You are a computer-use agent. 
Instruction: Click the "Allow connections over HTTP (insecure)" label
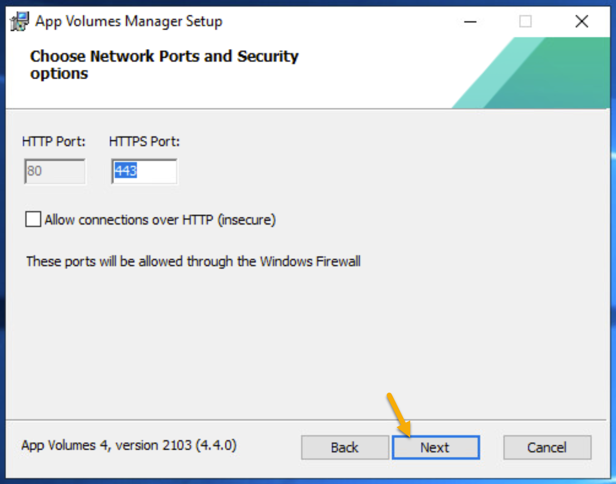(160, 220)
